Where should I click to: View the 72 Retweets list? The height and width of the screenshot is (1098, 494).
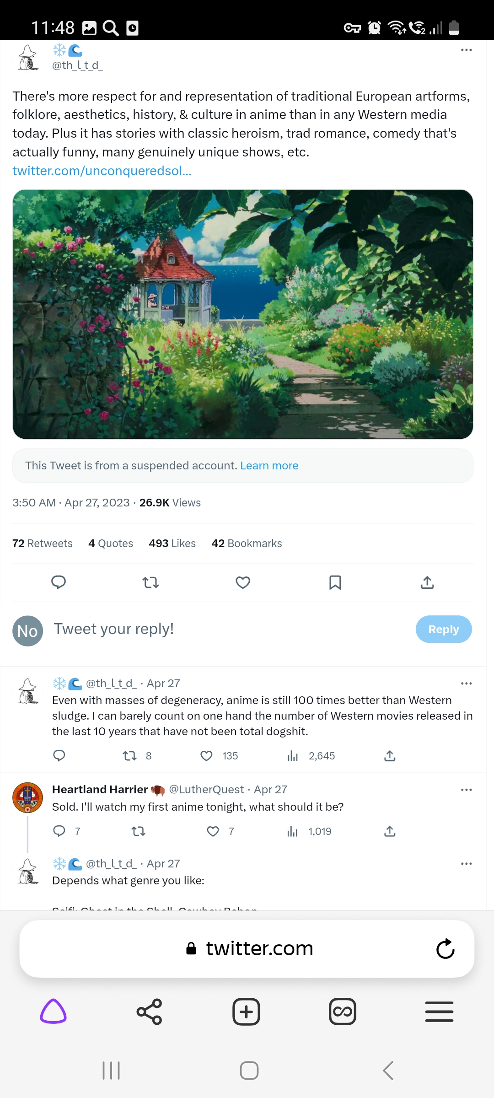click(x=43, y=544)
